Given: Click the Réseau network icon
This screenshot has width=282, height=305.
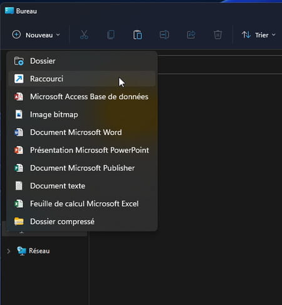Looking at the screenshot, I should 22,251.
